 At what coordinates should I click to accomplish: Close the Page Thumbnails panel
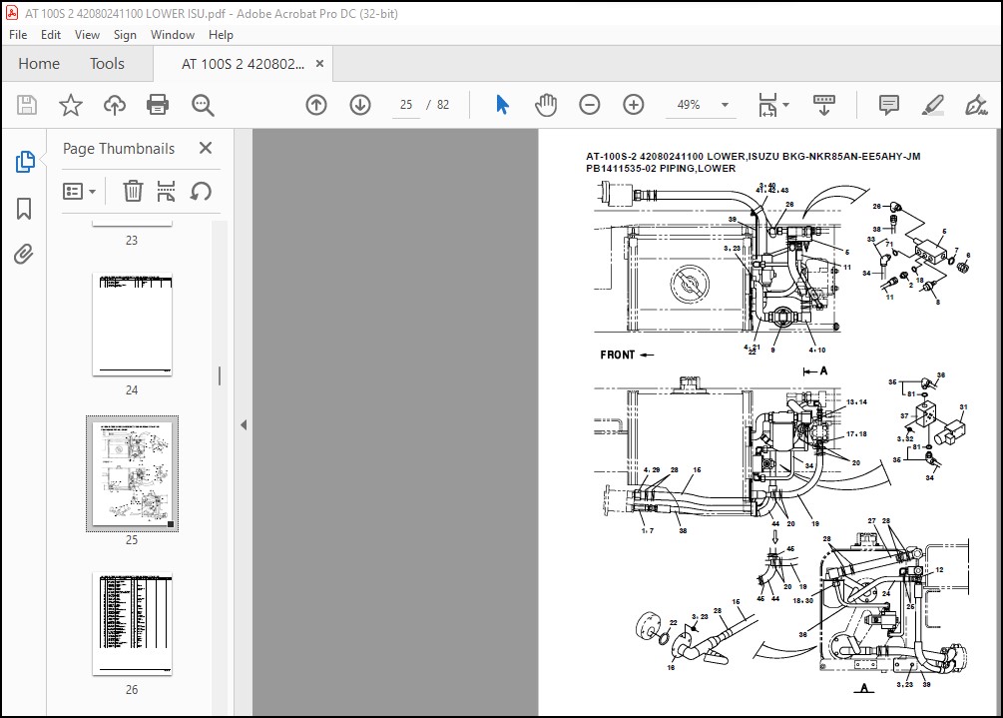click(x=206, y=148)
